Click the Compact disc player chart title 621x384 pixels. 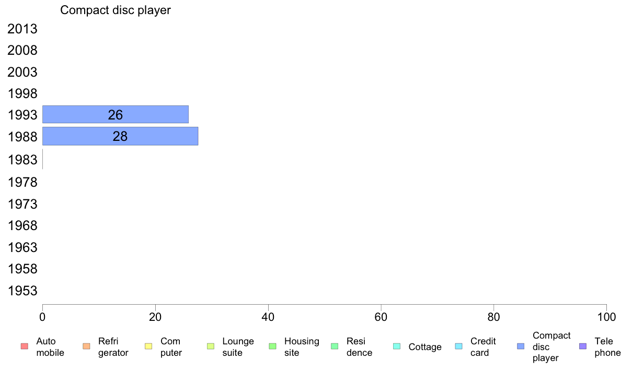pos(115,10)
